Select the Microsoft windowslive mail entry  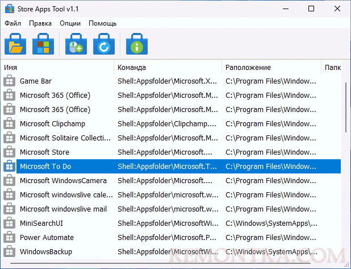[64, 209]
